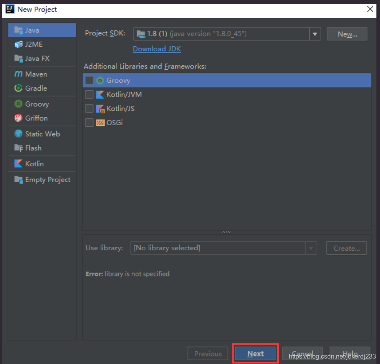Proceed with the Next button
Image resolution: width=380 pixels, height=364 pixels.
pyautogui.click(x=255, y=354)
